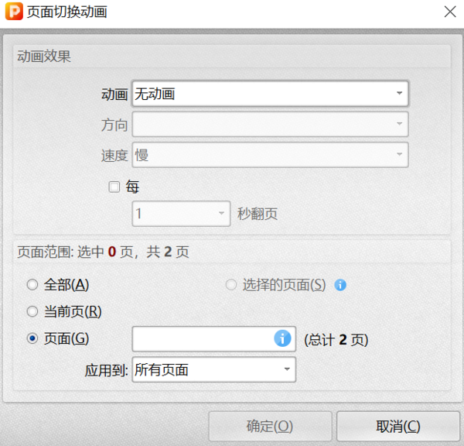Screen dimensions: 464x446
Task: Click the 页面(G) page range input field
Action: pyautogui.click(x=213, y=339)
